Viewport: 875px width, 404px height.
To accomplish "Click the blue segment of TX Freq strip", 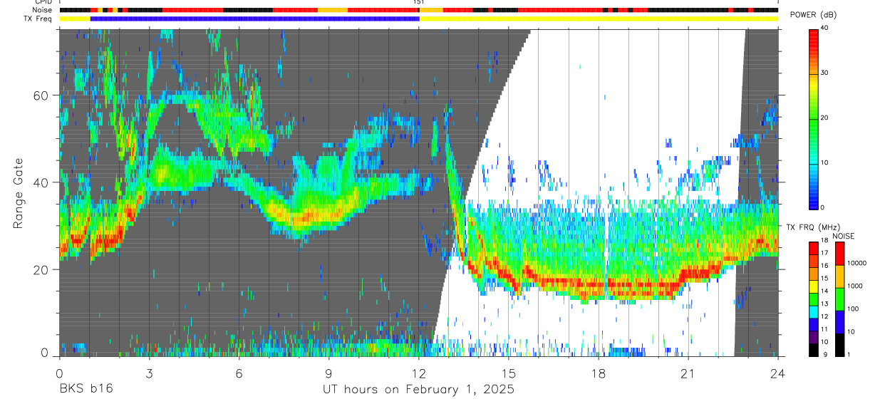I will (x=255, y=19).
